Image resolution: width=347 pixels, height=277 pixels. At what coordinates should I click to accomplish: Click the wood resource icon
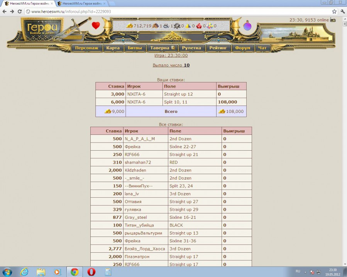click(155, 26)
